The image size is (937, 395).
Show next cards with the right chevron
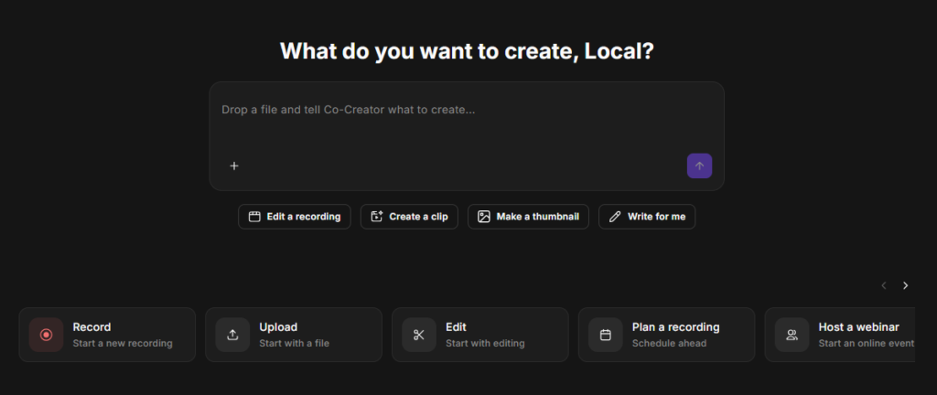(905, 285)
